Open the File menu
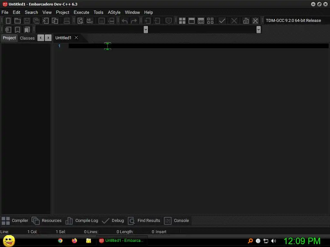 [x=5, y=13]
